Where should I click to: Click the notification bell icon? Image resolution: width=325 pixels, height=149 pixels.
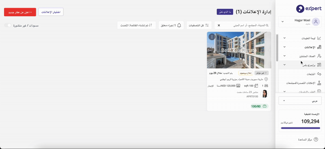[x=179, y=25]
